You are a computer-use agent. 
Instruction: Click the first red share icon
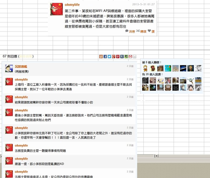[101, 57]
